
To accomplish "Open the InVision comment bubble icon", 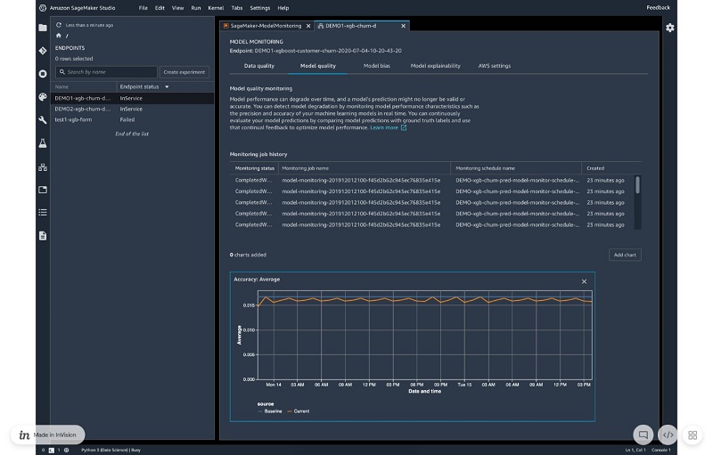I will point(643,435).
